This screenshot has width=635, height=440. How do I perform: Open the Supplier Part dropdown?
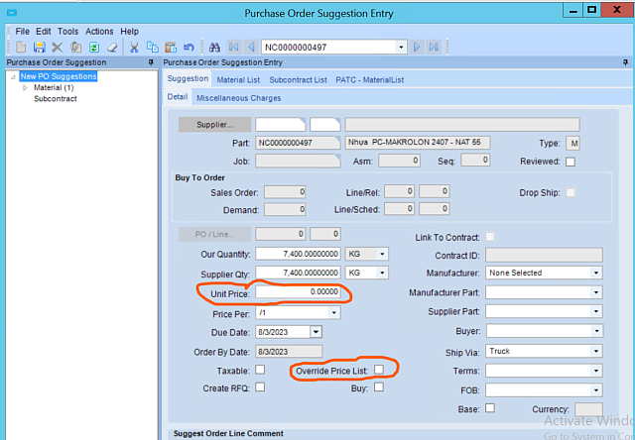coord(596,311)
